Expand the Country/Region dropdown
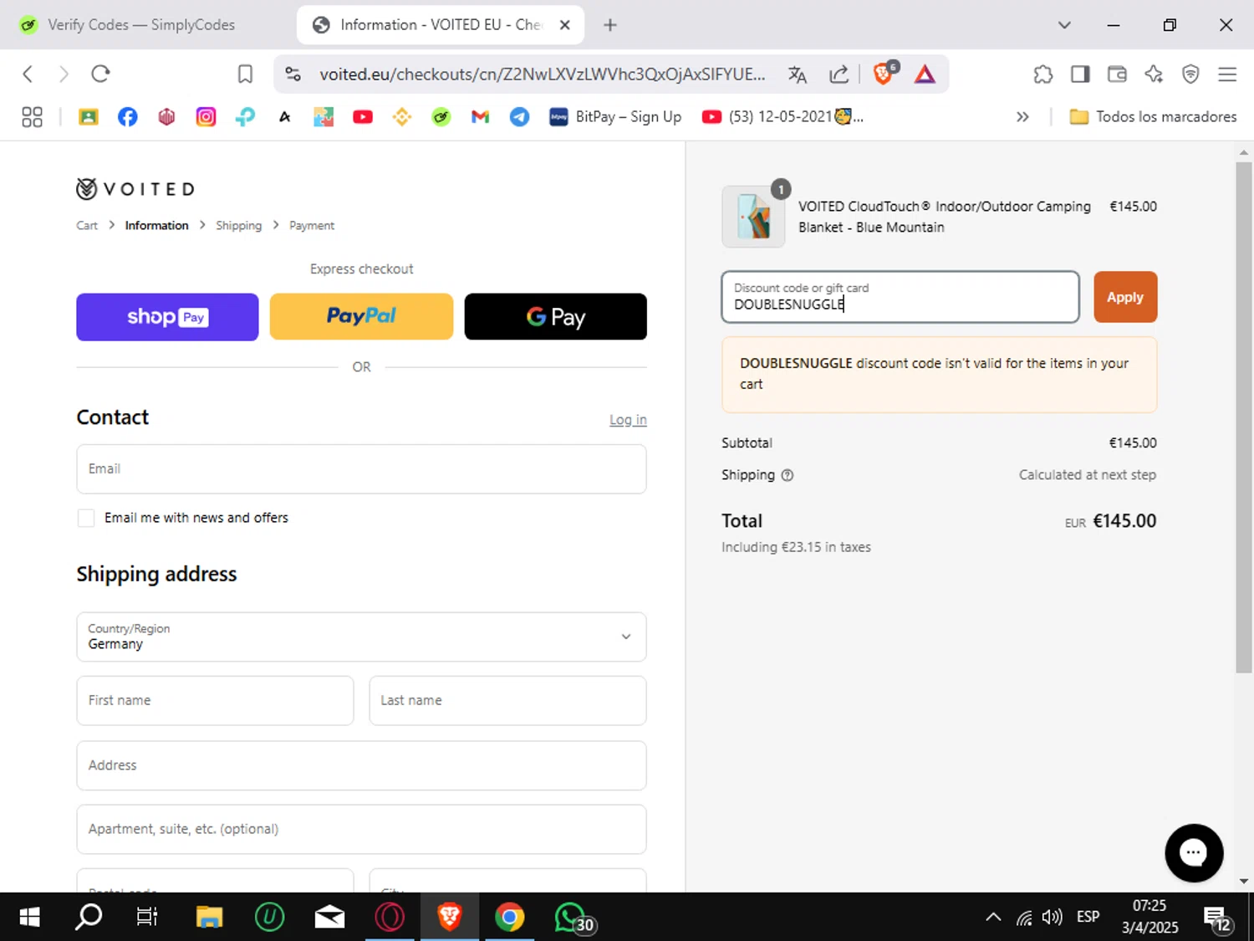 [361, 637]
